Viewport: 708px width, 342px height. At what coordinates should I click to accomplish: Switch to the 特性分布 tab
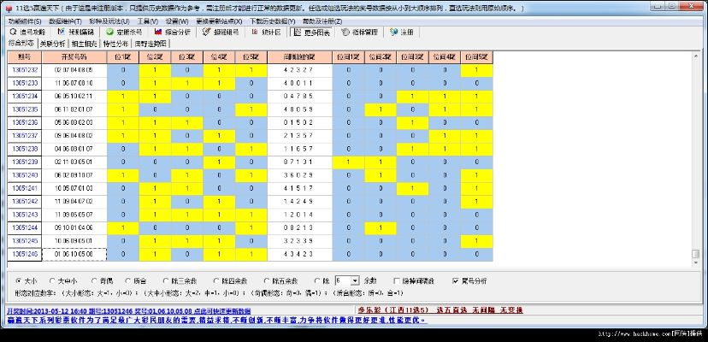(115, 44)
